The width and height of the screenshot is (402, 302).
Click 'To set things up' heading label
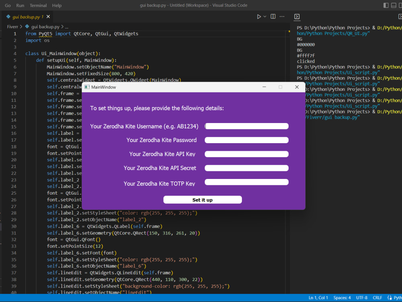coord(157,108)
